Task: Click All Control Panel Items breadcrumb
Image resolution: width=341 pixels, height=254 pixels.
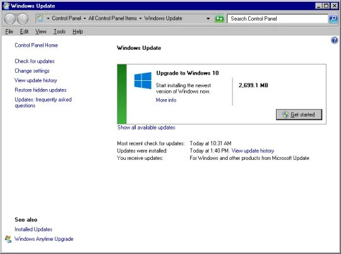Action: coord(112,18)
